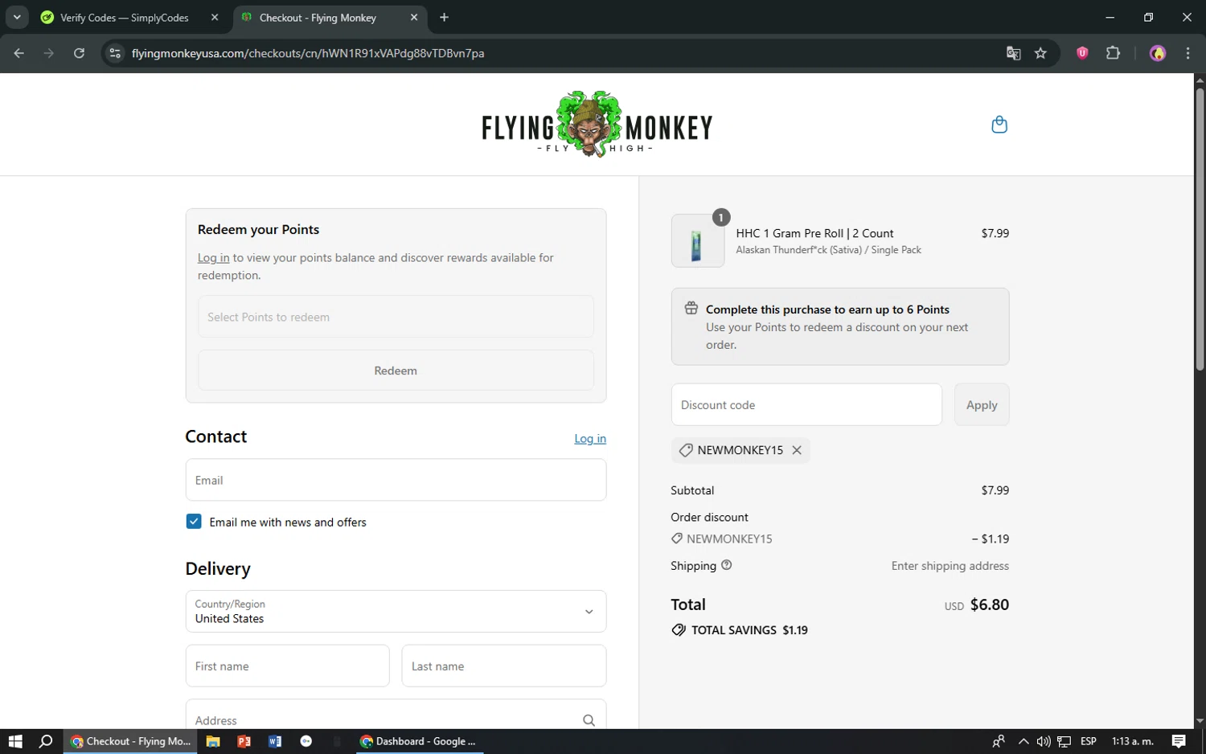
Task: Focus the Email input field
Action: point(396,480)
